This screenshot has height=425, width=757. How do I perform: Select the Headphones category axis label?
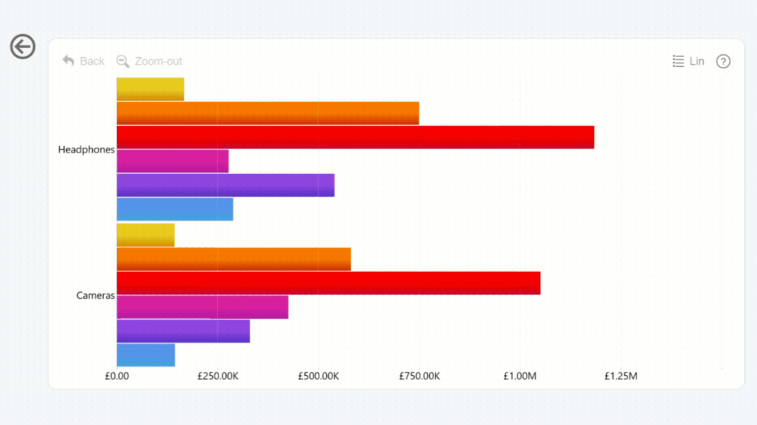(86, 150)
